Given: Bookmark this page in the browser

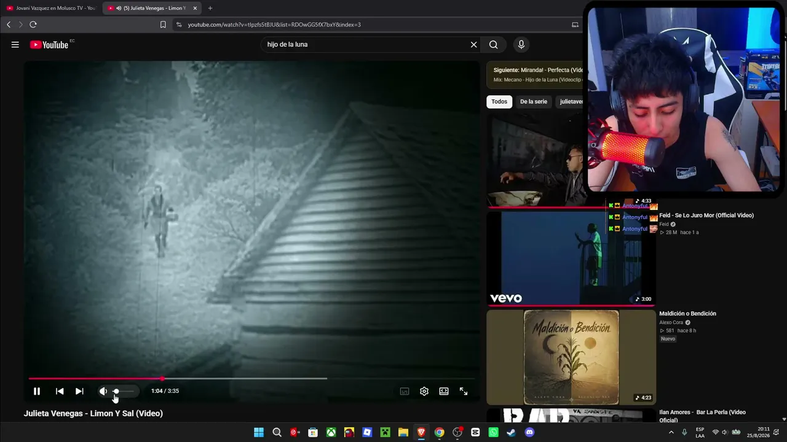Looking at the screenshot, I should (163, 25).
